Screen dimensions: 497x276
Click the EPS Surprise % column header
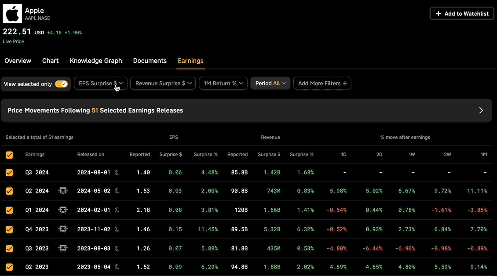pyautogui.click(x=206, y=155)
